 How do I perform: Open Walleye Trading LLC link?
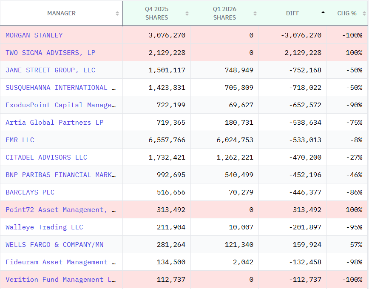point(44,227)
